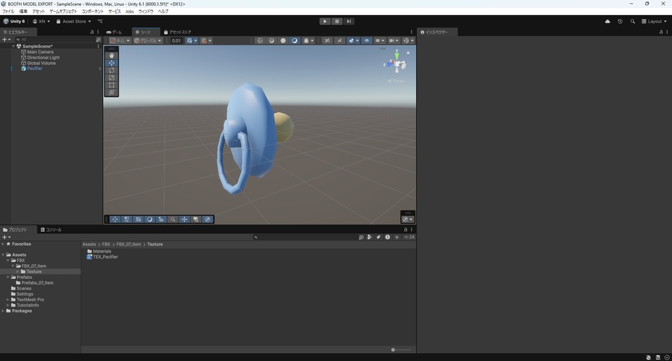The width and height of the screenshot is (672, 361).
Task: Open the ファイル menu
Action: 8,12
